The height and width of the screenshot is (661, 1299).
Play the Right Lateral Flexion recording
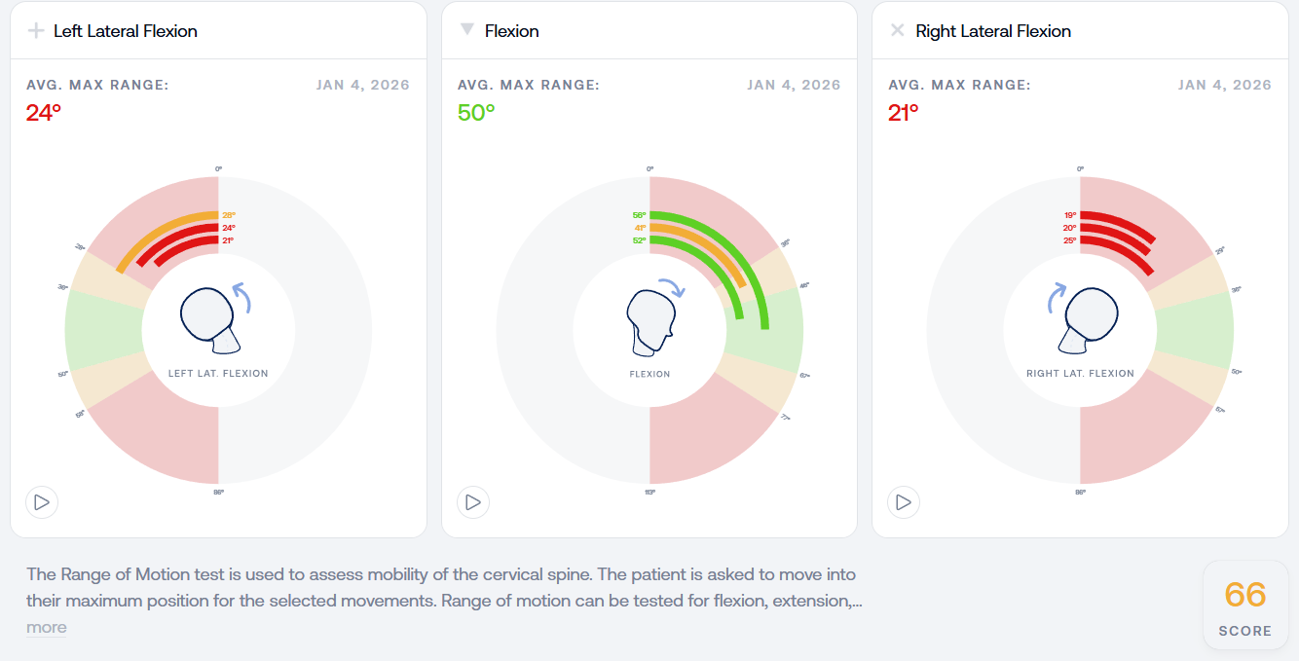click(x=904, y=502)
